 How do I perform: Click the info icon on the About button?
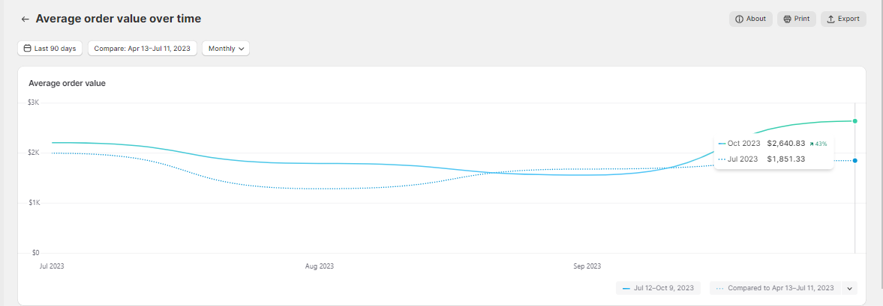tap(739, 19)
